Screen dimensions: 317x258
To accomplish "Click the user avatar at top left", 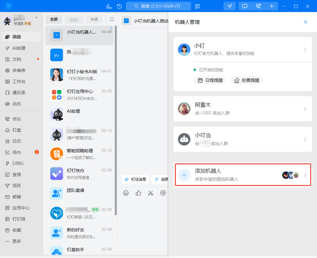I will [x=7, y=21].
